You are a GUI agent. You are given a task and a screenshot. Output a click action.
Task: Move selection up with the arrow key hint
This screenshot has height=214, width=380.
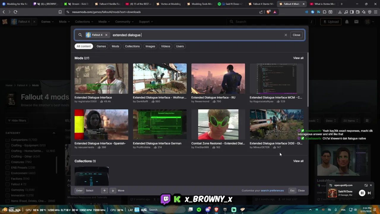pyautogui.click(x=104, y=191)
